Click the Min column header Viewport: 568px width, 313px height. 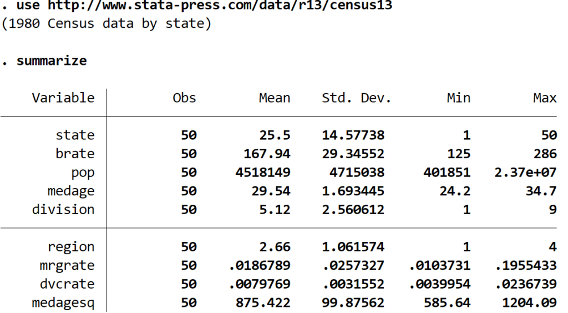[x=460, y=98]
